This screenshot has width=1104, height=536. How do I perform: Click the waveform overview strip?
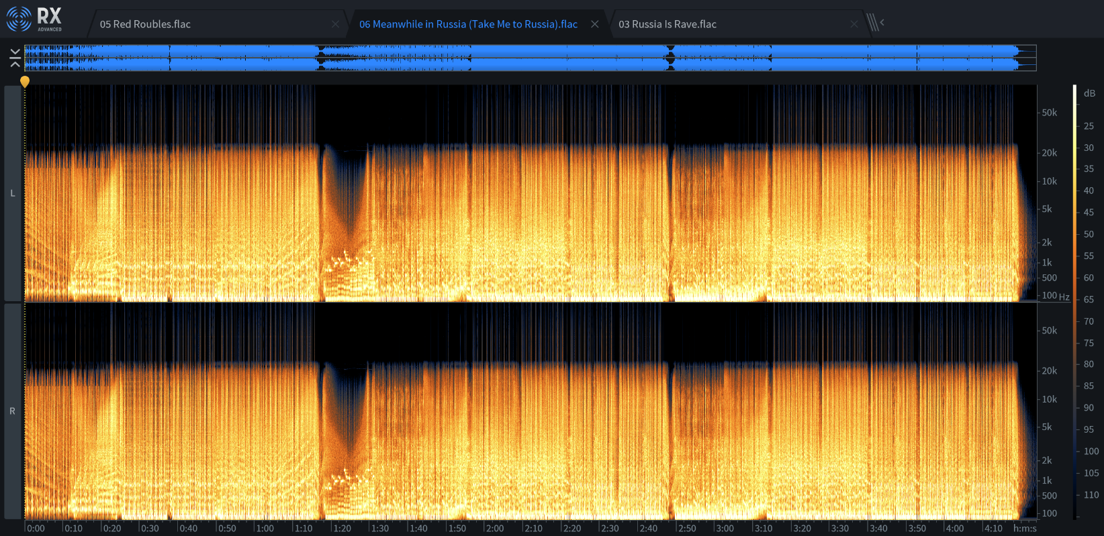531,58
